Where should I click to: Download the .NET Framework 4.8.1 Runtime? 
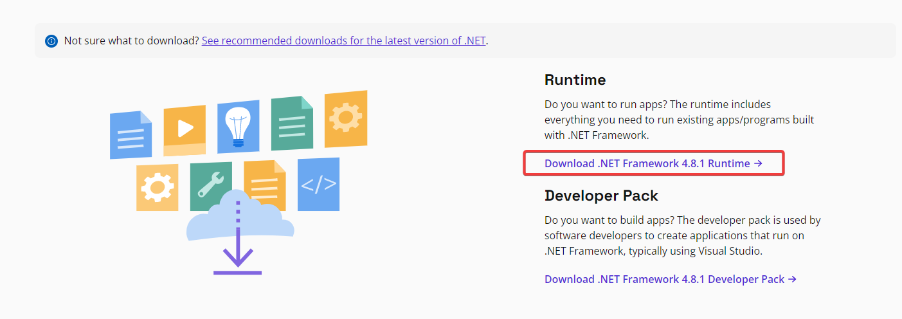tap(653, 163)
